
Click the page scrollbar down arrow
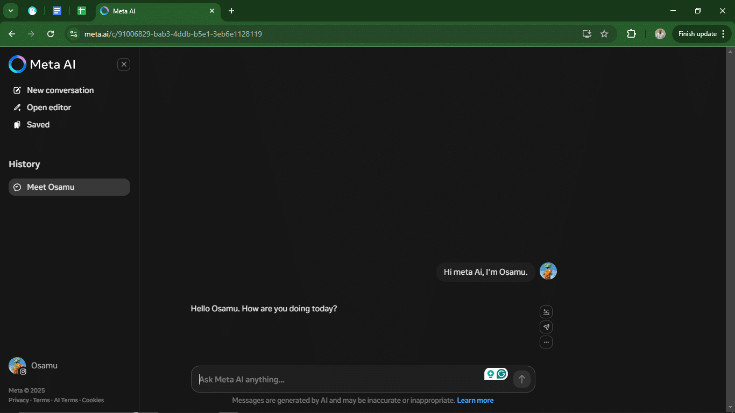[730, 409]
